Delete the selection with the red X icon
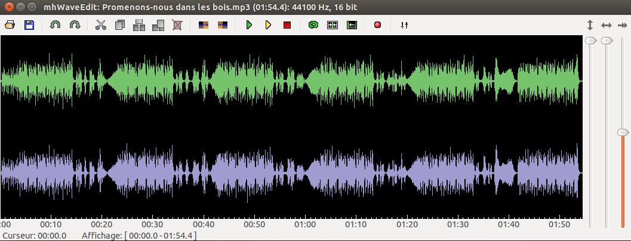631x241 pixels. pos(177,25)
